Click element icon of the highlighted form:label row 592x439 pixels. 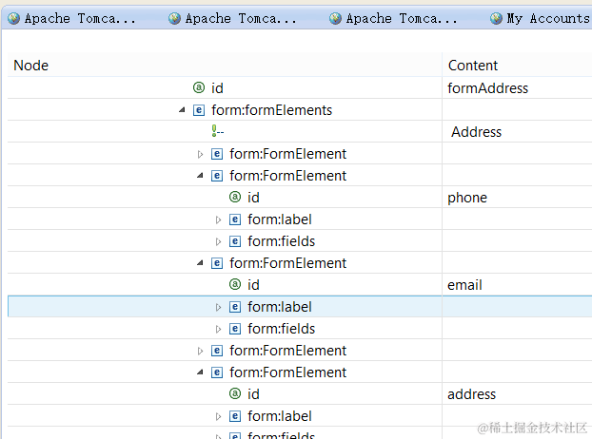click(235, 307)
